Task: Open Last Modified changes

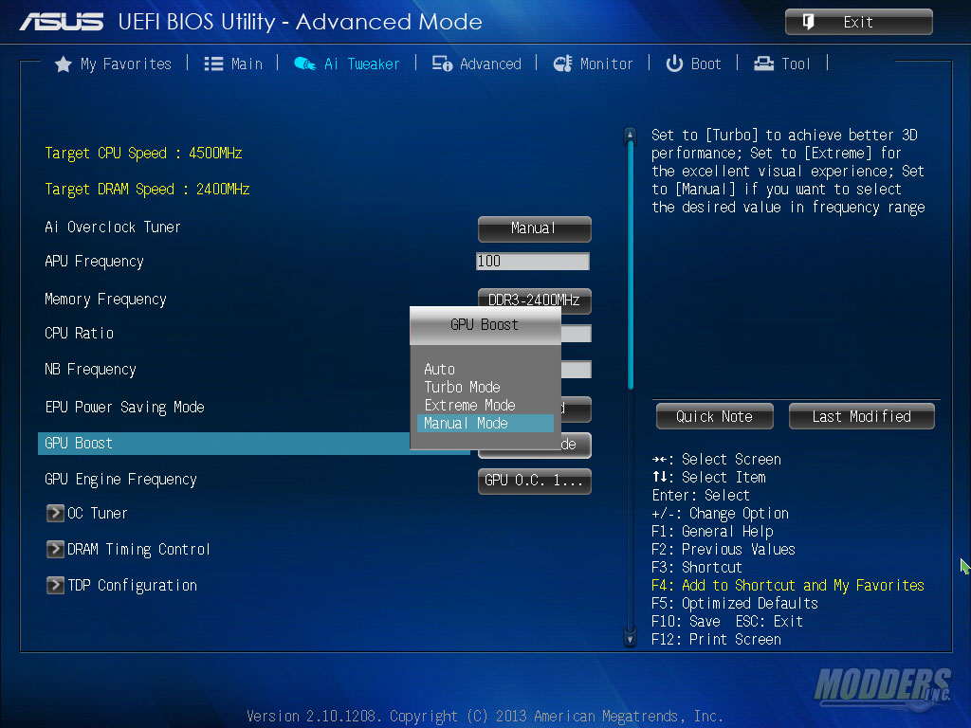Action: click(861, 415)
